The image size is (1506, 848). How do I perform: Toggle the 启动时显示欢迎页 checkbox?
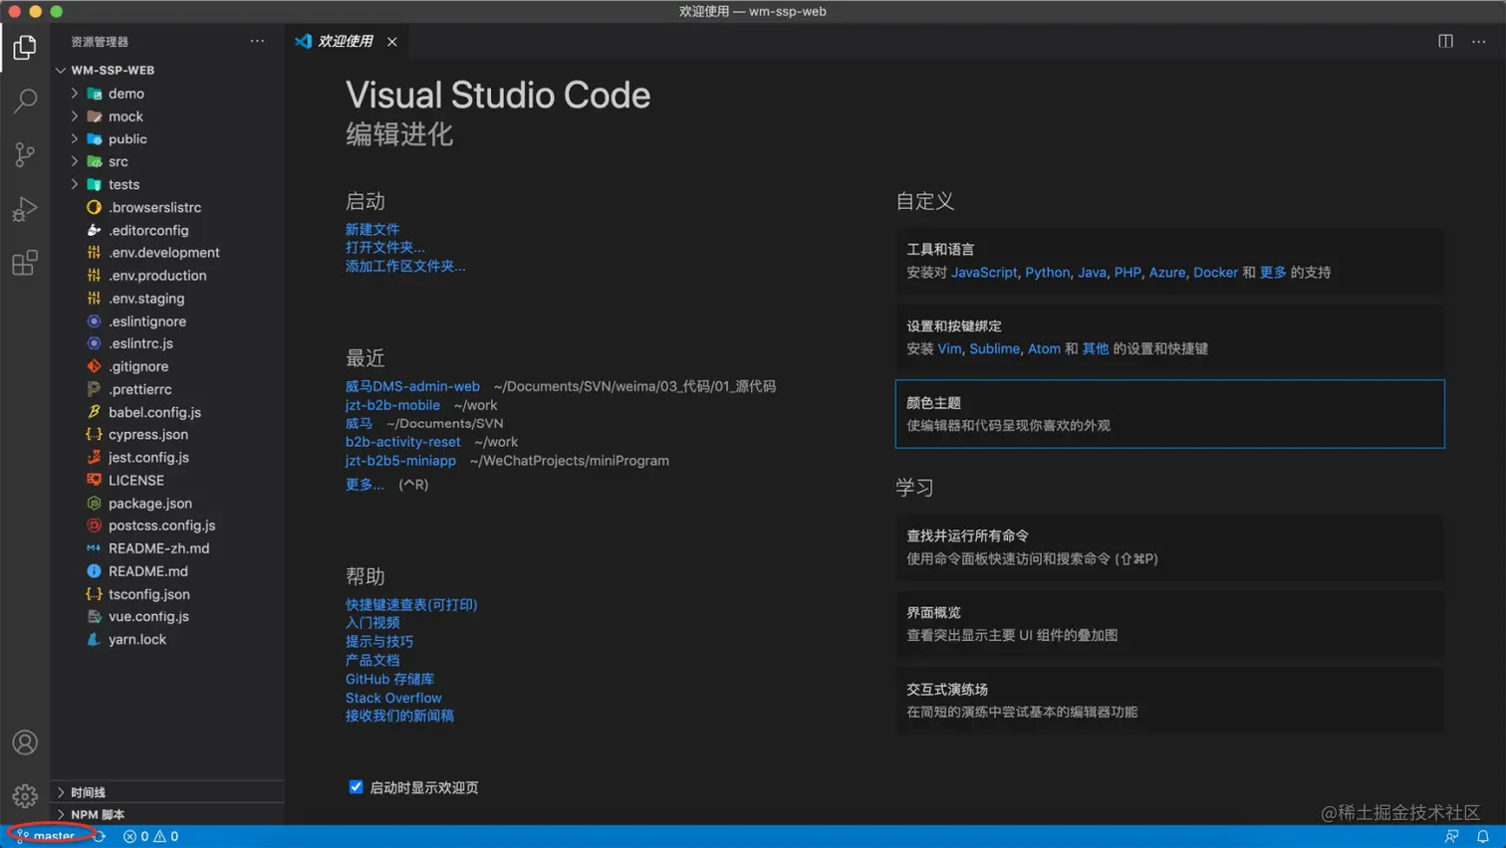tap(356, 787)
